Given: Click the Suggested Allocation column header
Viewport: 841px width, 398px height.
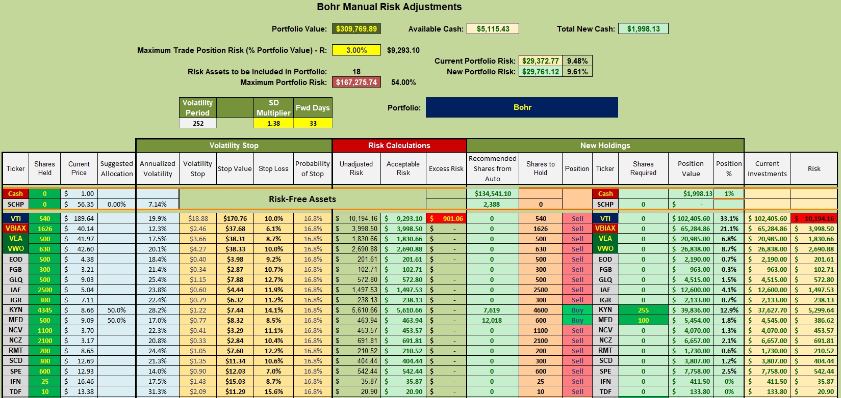Looking at the screenshot, I should pos(117,168).
